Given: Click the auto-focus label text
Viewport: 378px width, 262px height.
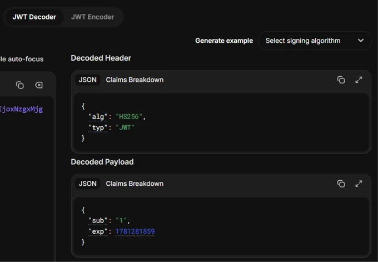Looking at the screenshot, I should tap(22, 59).
